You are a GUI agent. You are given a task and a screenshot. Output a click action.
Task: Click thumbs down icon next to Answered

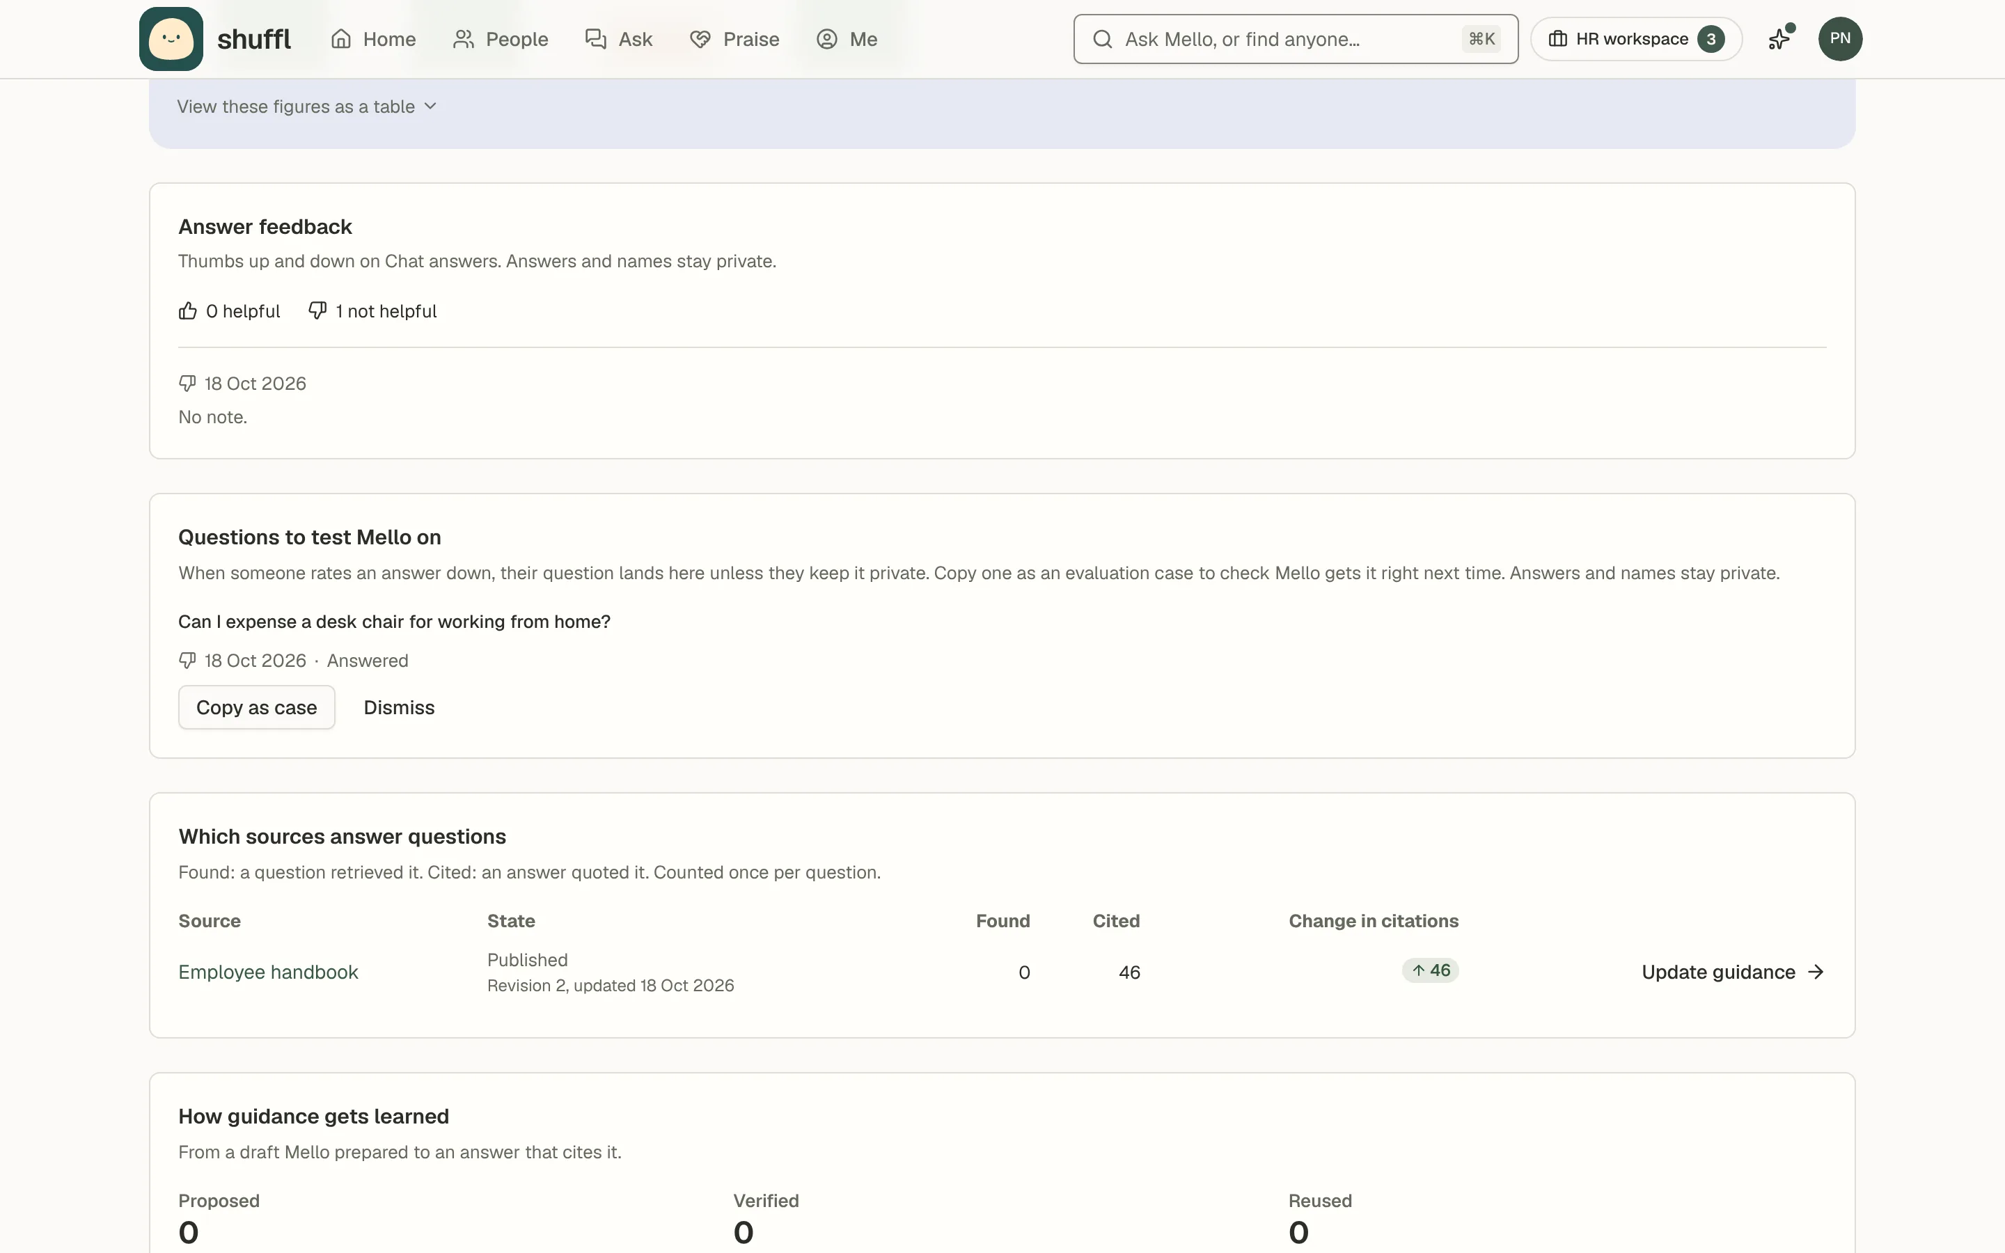click(187, 661)
